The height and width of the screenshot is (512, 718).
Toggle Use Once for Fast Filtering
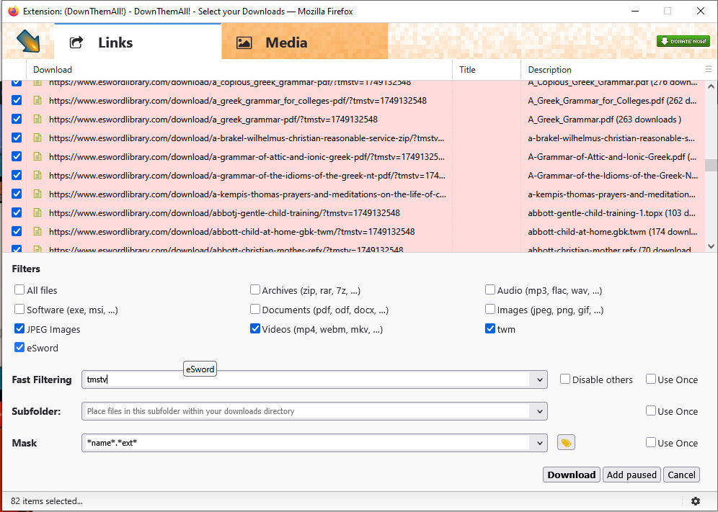[x=651, y=379]
